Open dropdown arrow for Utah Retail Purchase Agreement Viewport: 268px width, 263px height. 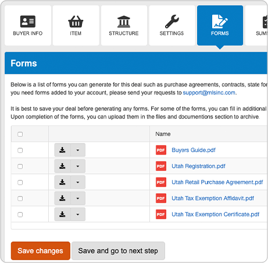pyautogui.click(x=78, y=183)
